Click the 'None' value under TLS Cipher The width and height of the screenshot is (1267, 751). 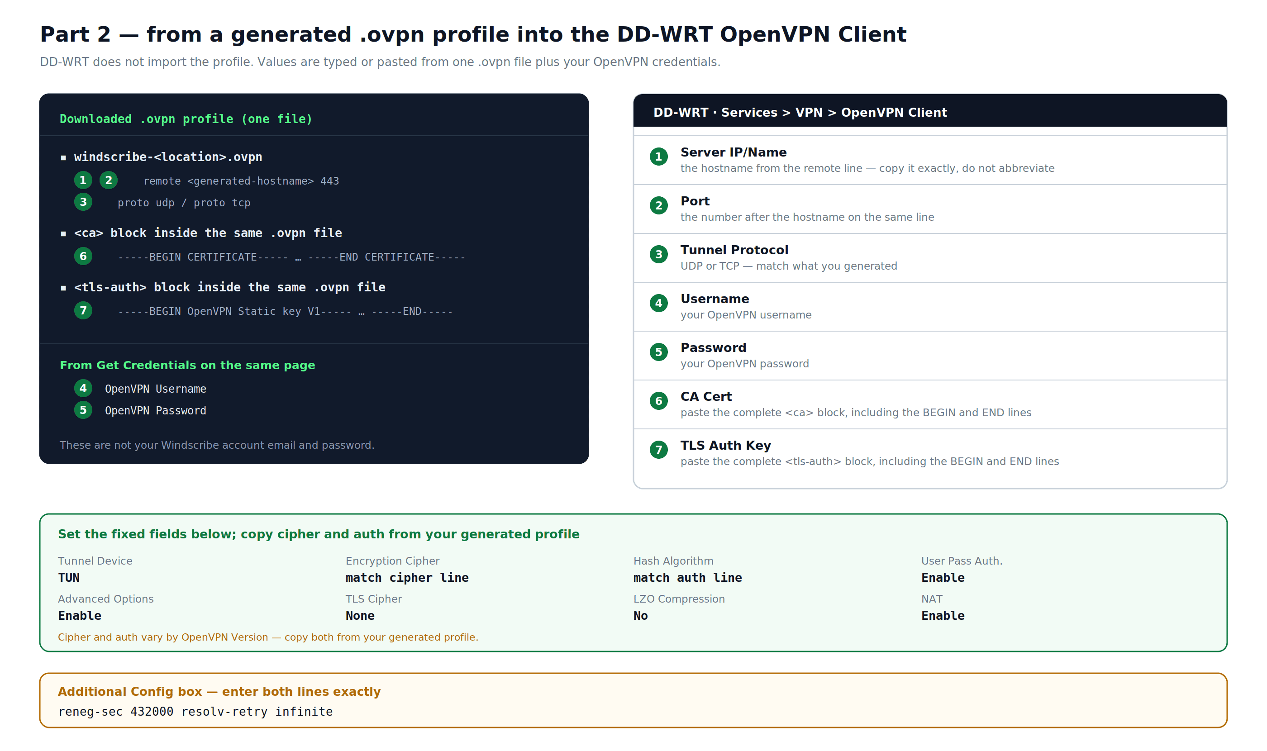[x=360, y=615]
